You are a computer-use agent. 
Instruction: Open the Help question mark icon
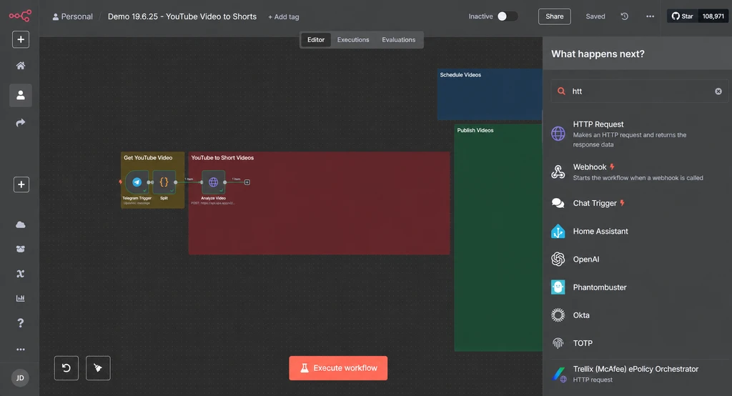point(21,322)
